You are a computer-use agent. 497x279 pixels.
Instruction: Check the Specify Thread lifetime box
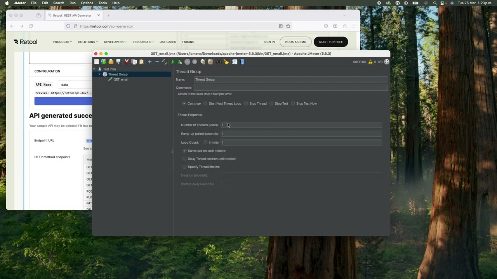[184, 167]
